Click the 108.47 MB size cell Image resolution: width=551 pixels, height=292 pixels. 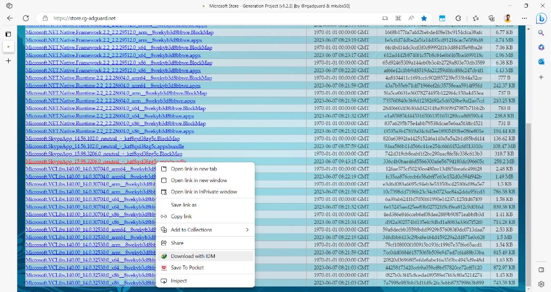point(504,146)
